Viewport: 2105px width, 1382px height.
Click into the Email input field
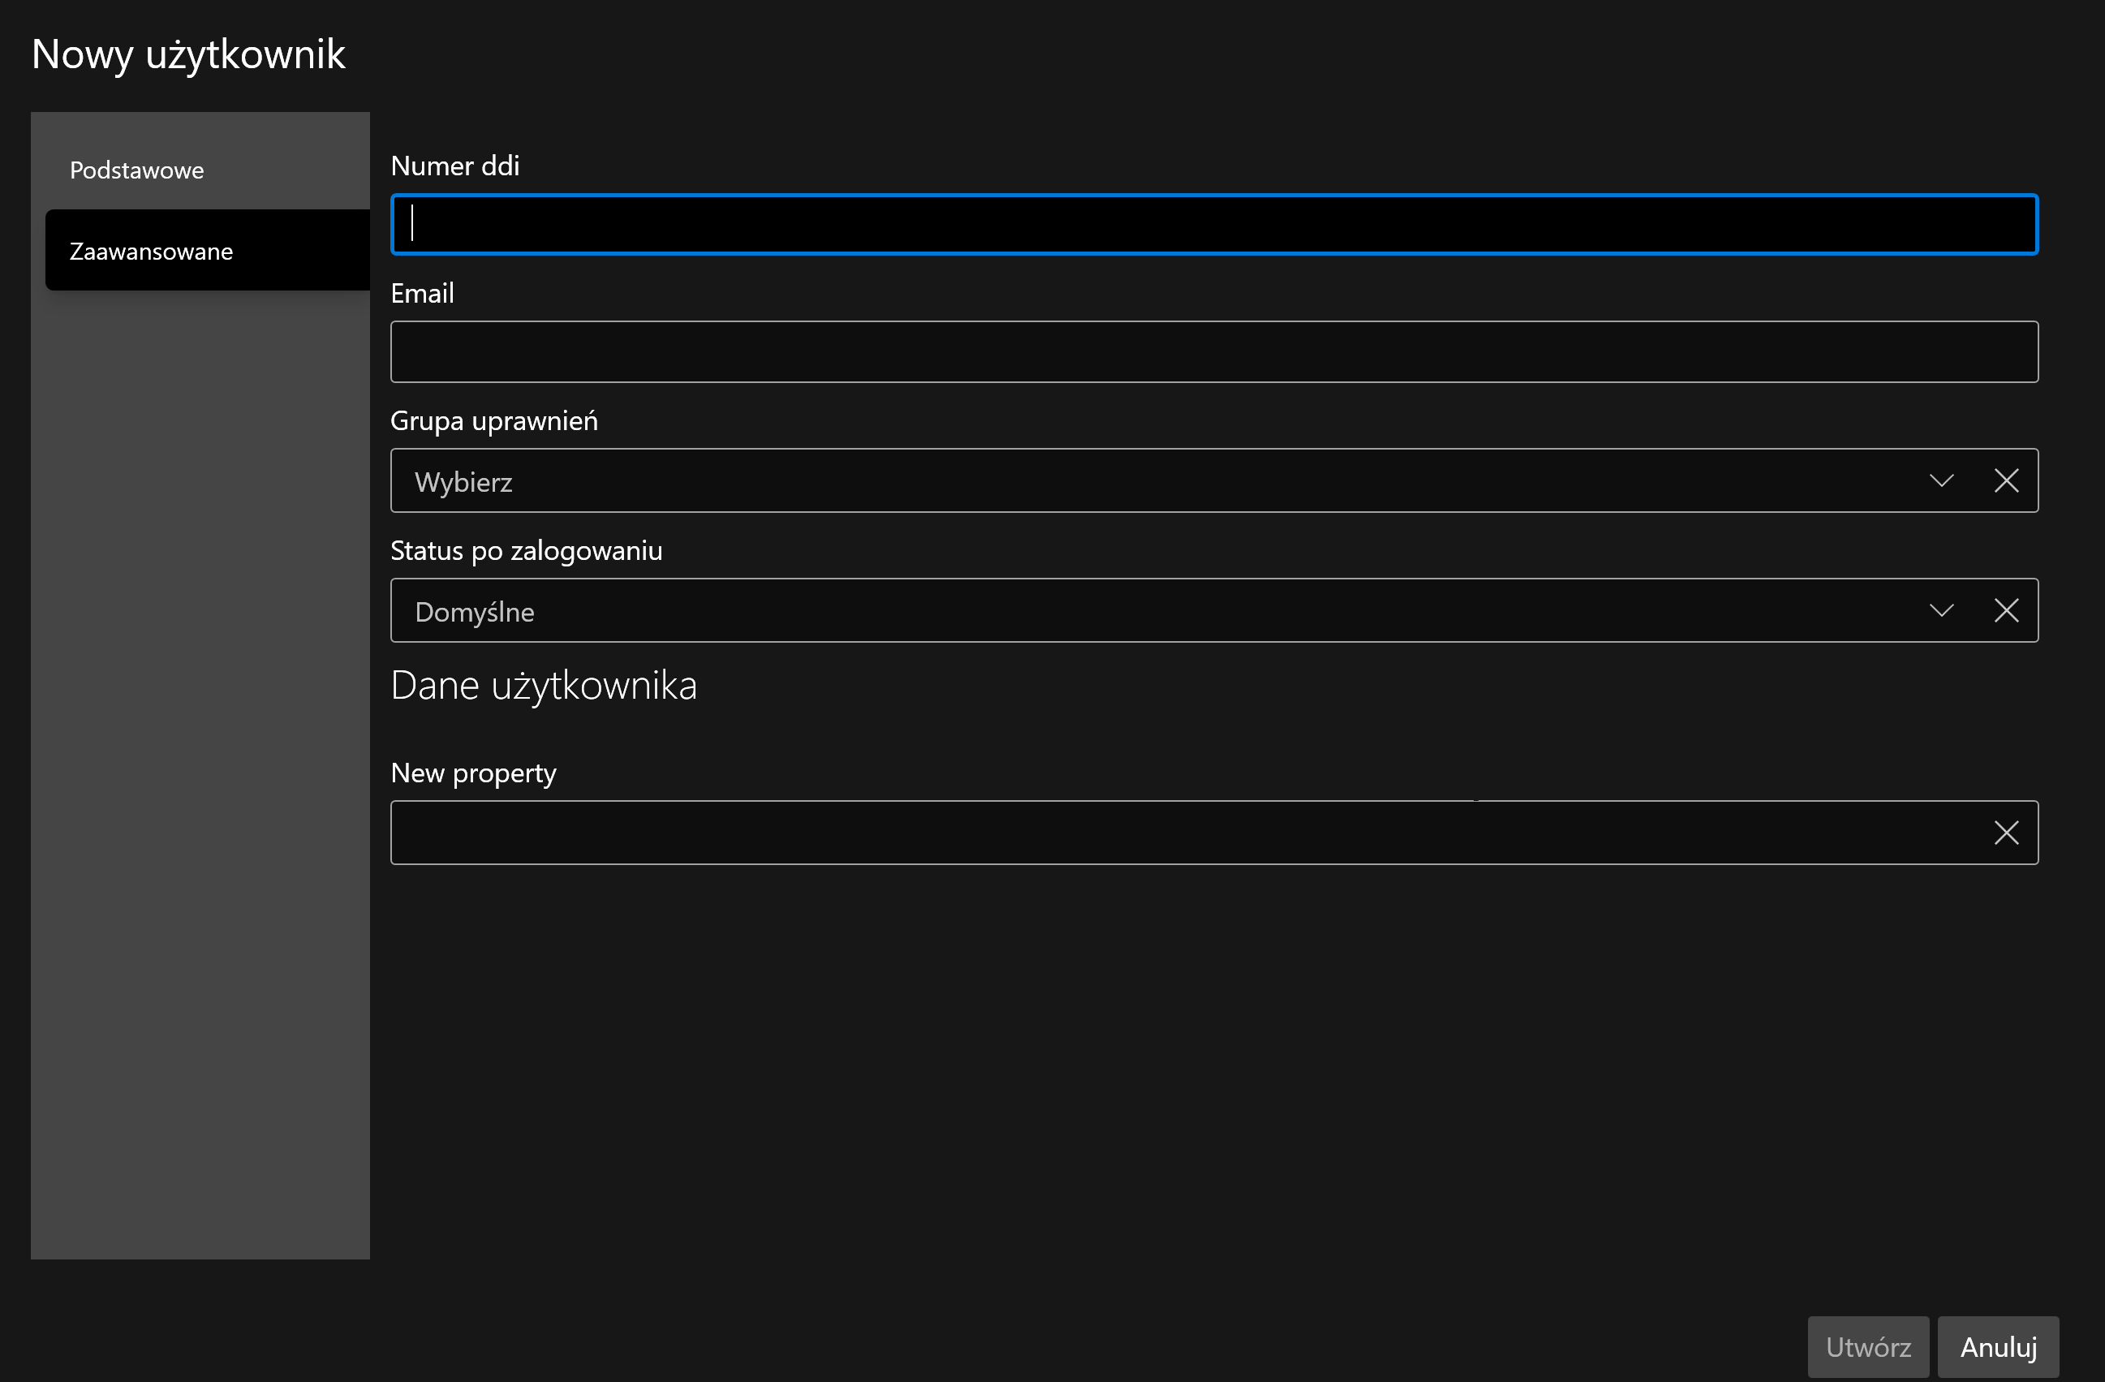(x=1213, y=352)
